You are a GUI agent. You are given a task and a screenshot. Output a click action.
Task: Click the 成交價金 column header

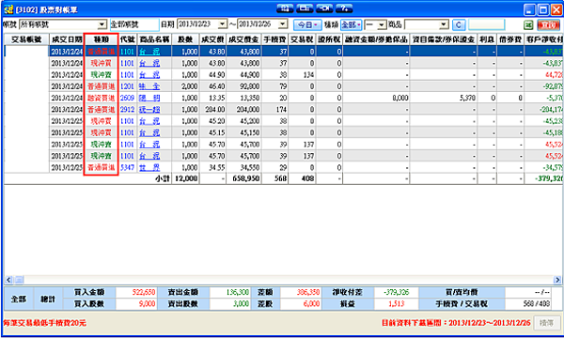243,39
